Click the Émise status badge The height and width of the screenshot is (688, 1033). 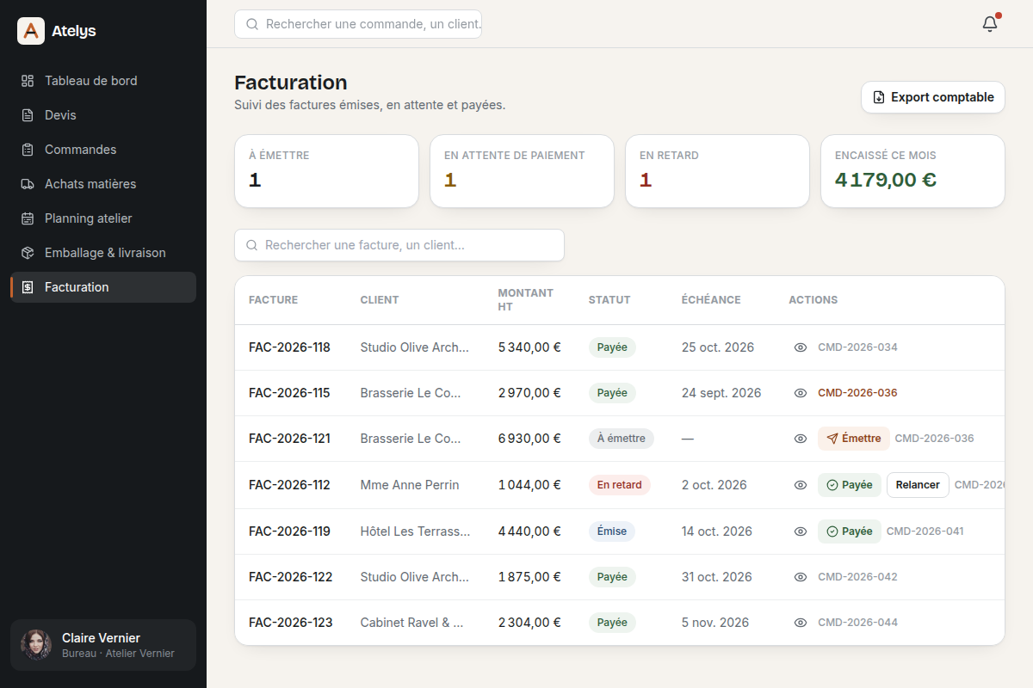point(612,531)
